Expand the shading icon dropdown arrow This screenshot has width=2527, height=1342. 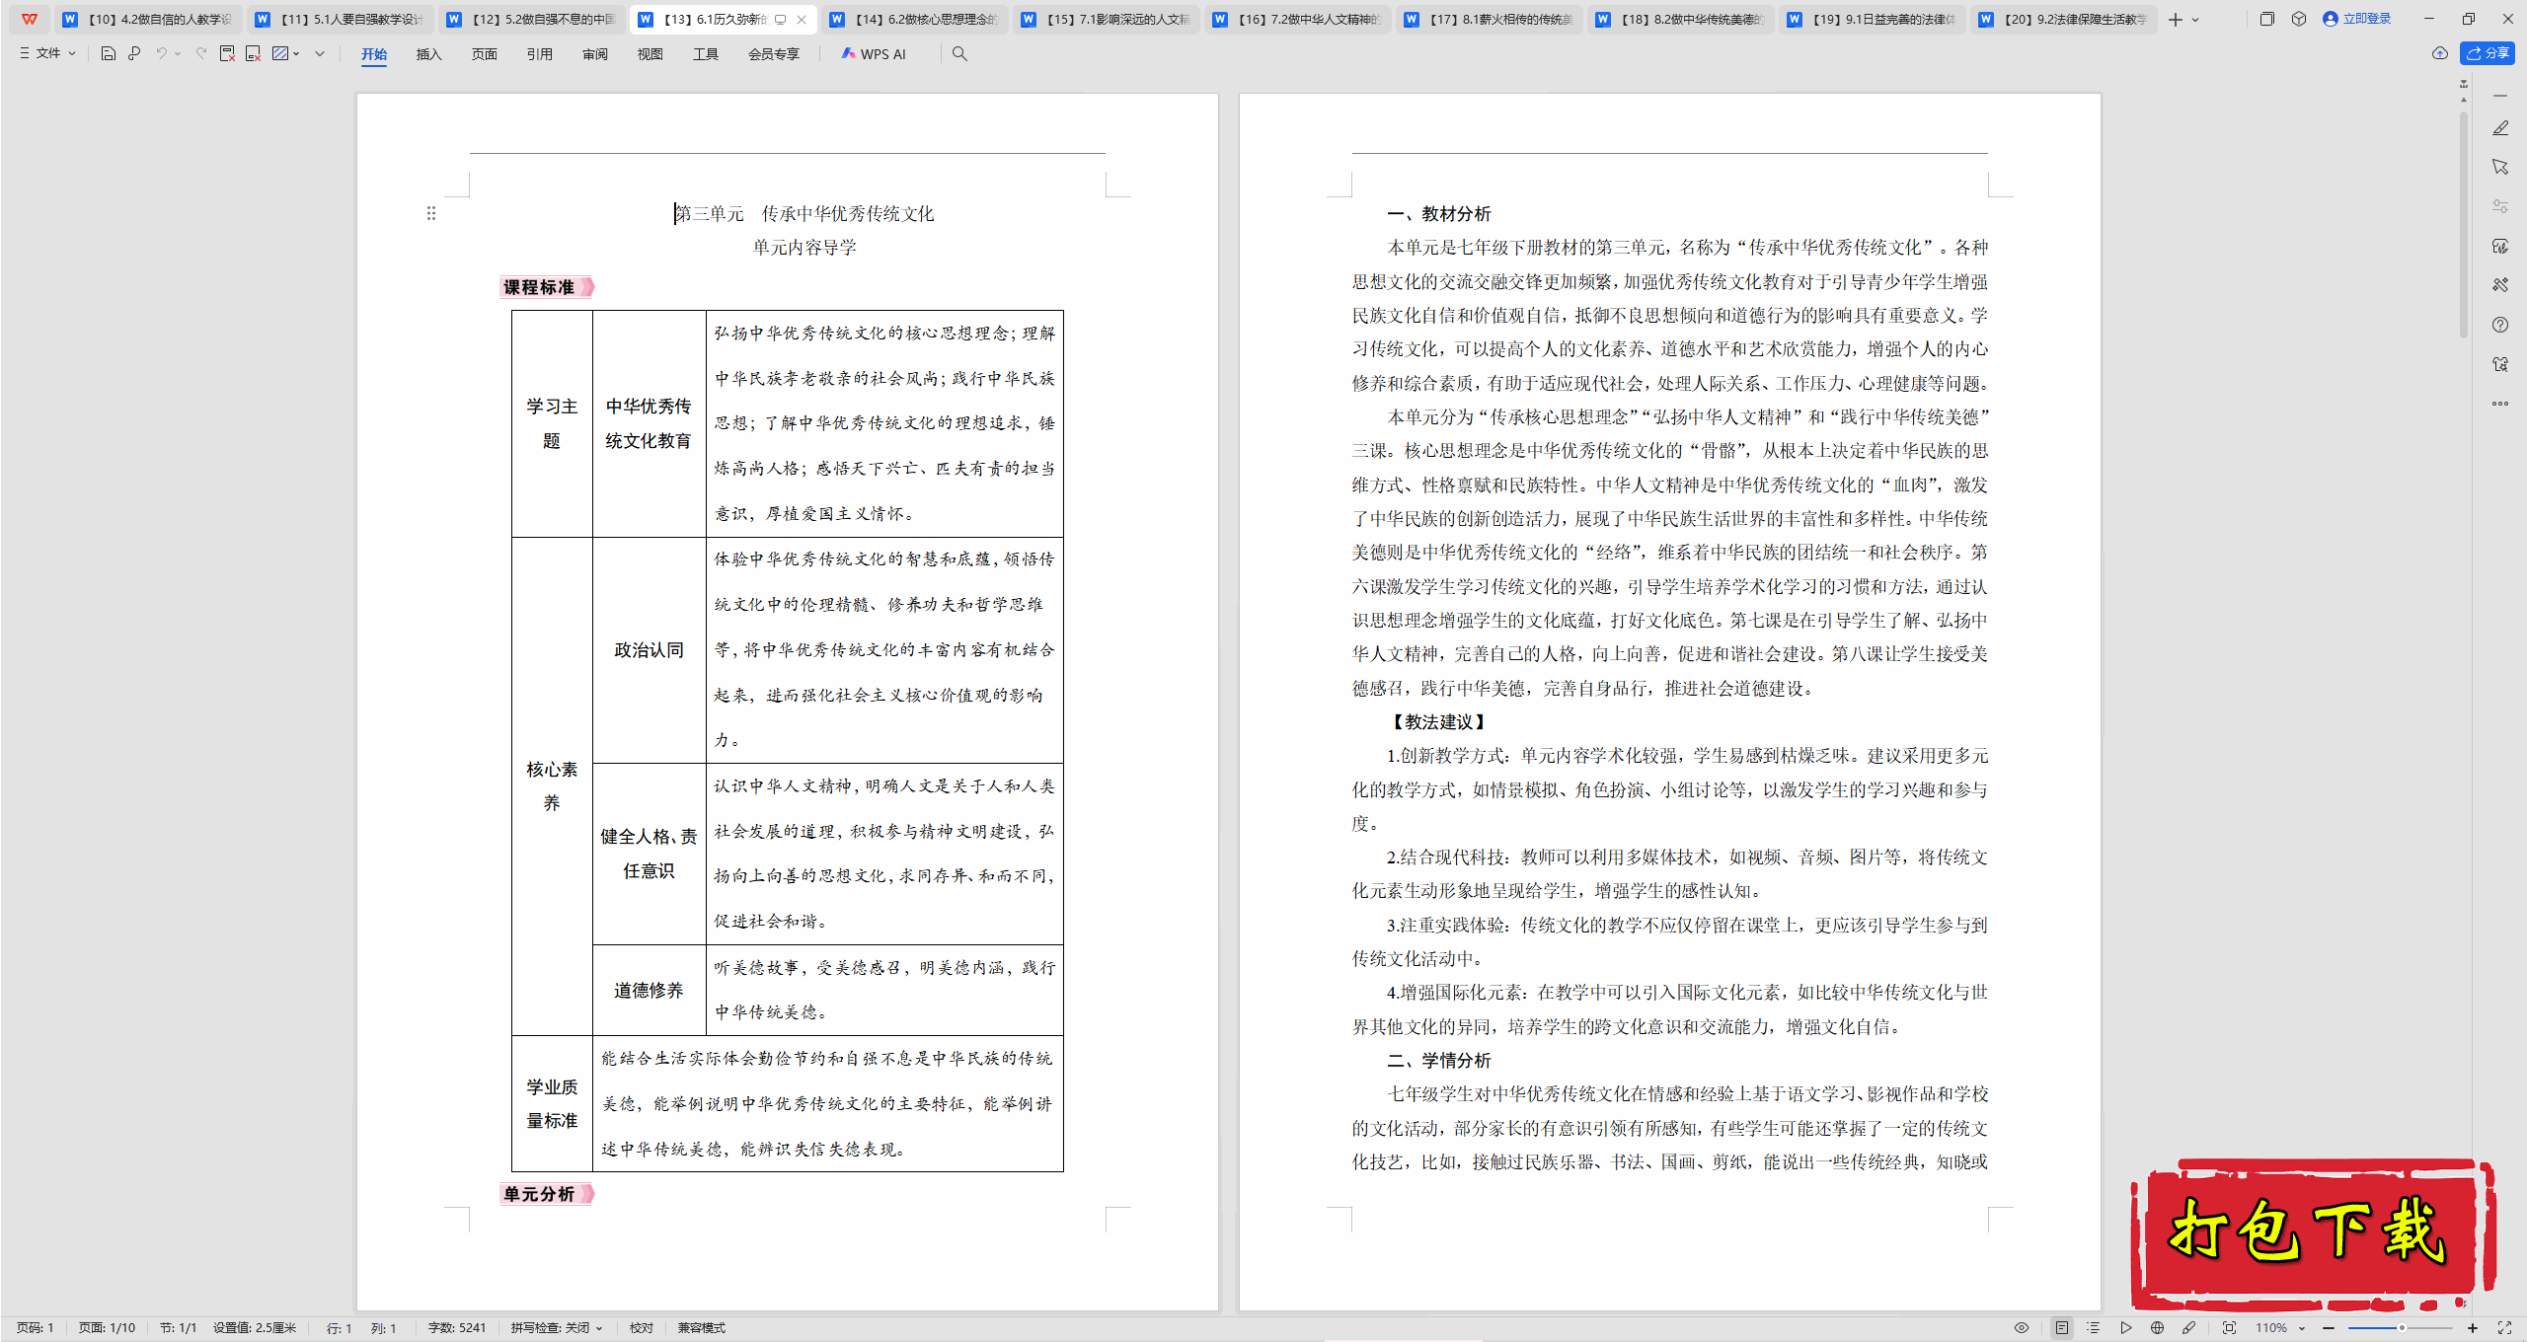tap(296, 53)
